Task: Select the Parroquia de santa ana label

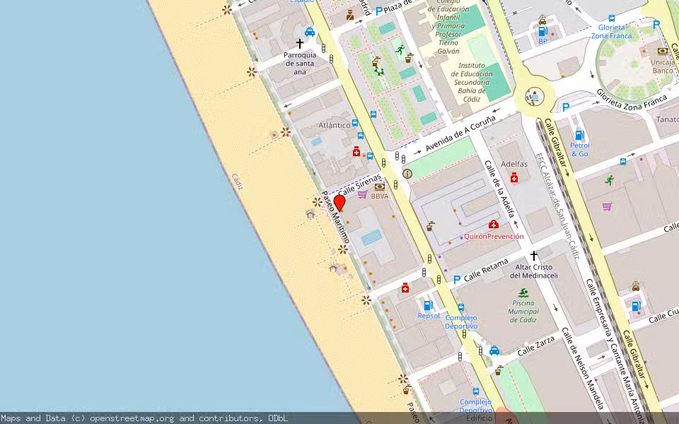Action: (x=300, y=63)
